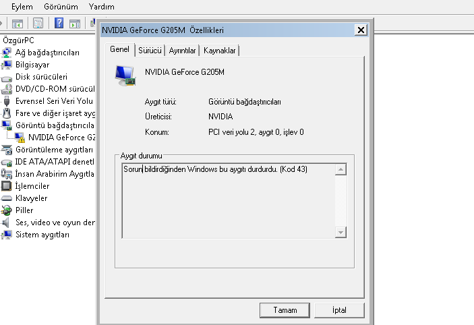Click the device status scrollbar down arrow

coord(340,232)
